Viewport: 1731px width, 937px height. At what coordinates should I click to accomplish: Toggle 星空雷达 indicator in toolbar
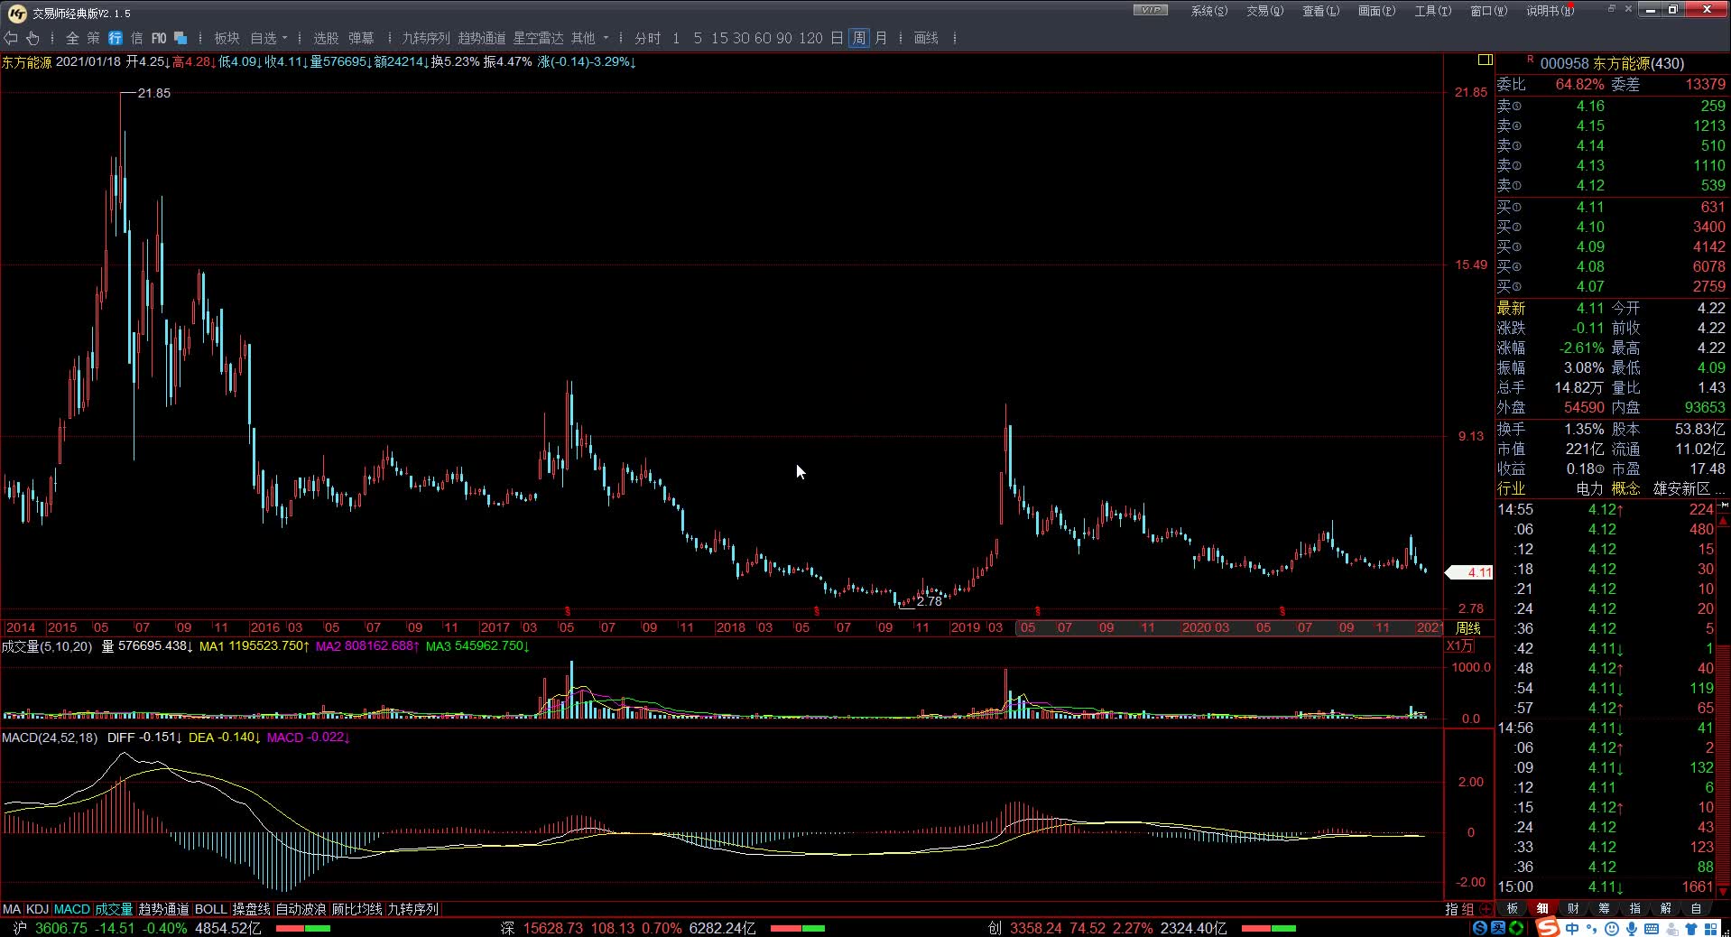[538, 38]
